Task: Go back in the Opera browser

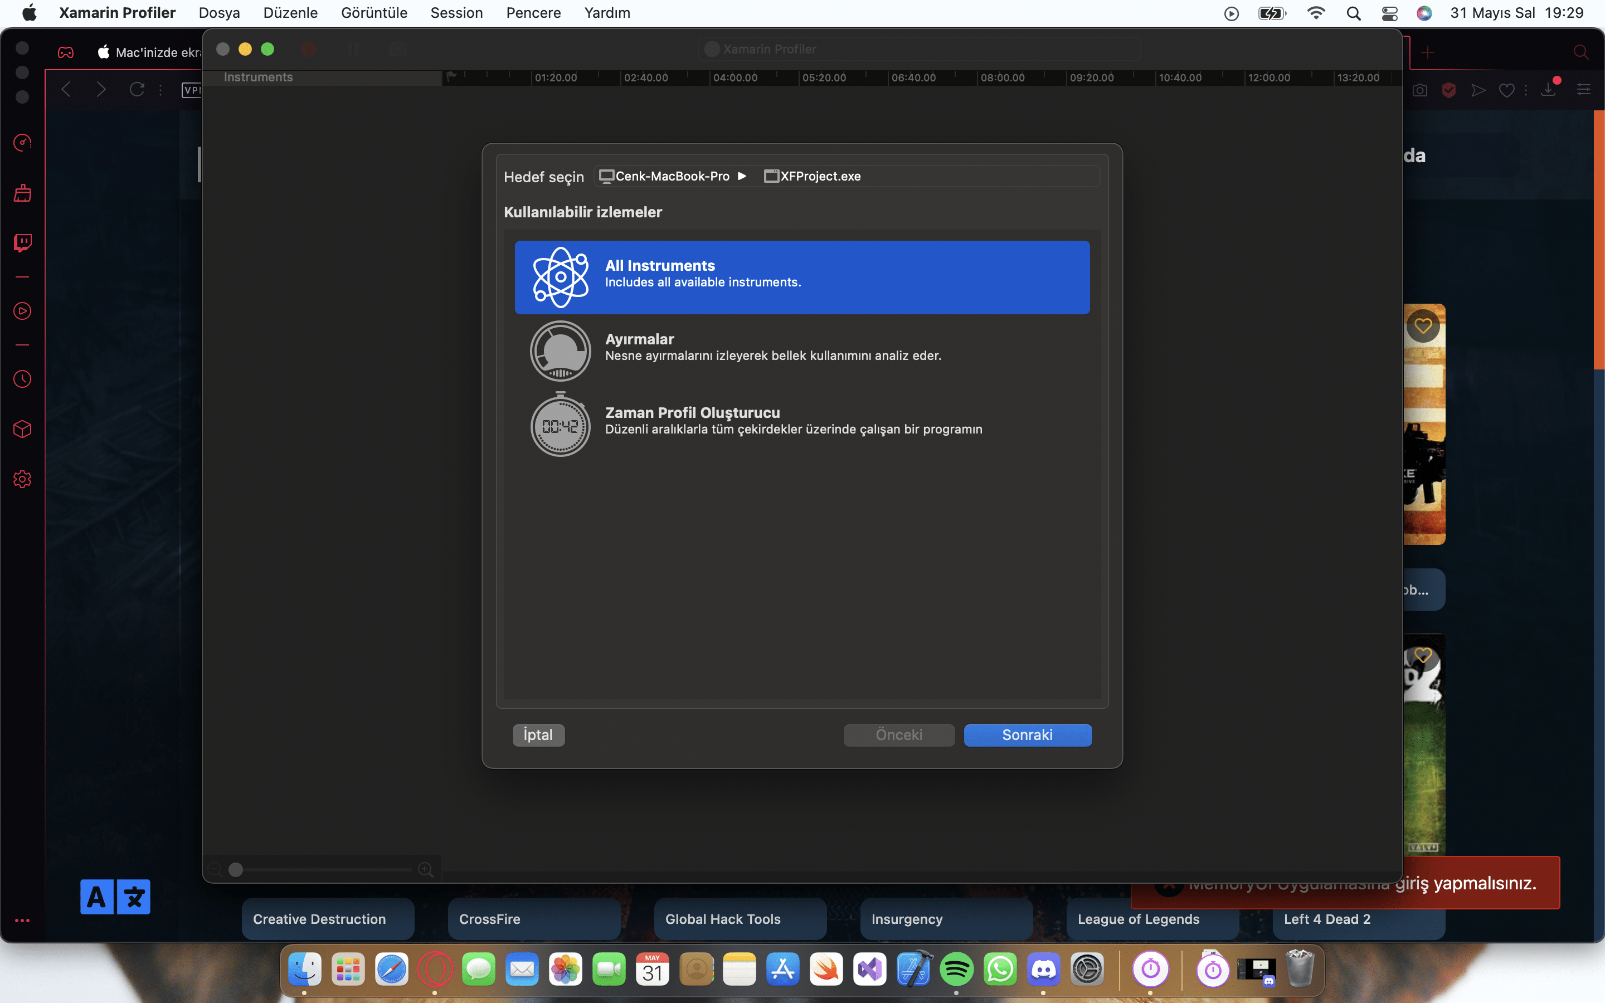Action: coord(66,90)
